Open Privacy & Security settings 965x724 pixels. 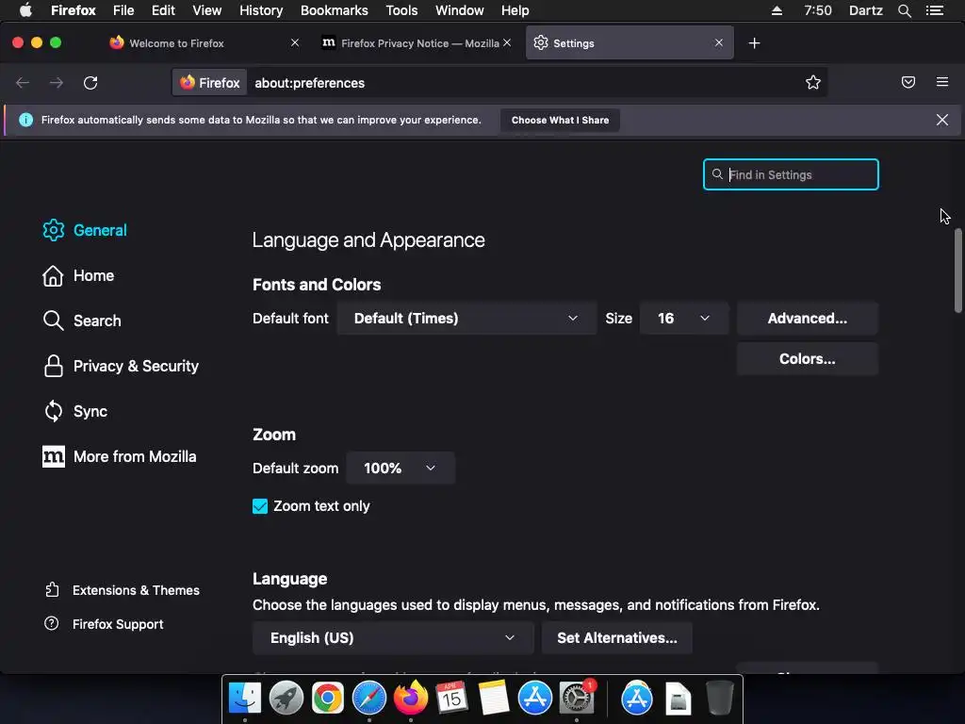[121, 367]
